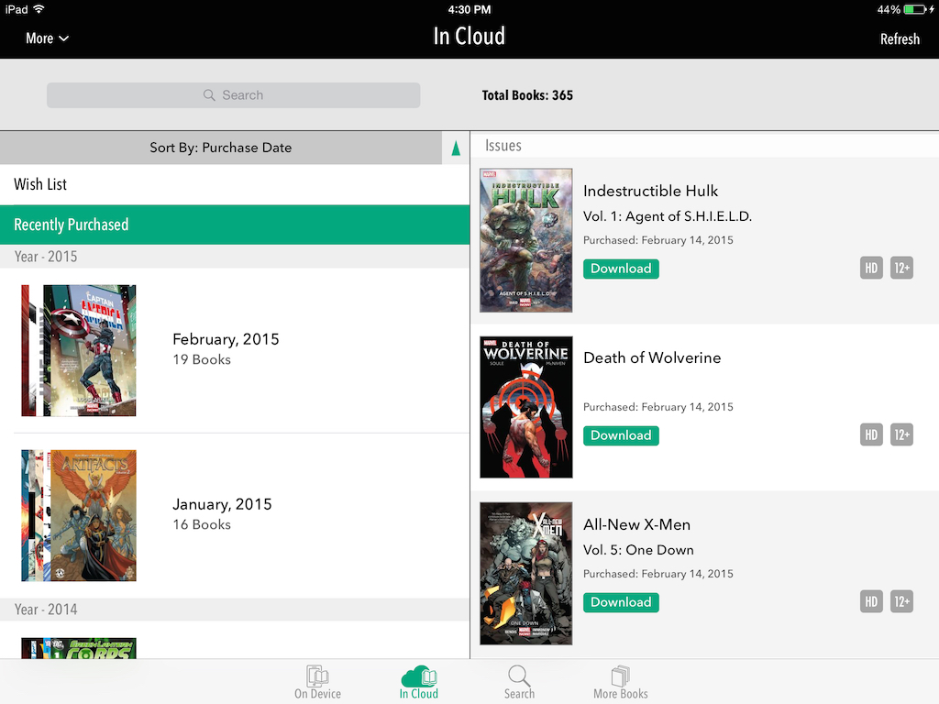Click the 19 Books count text
939x704 pixels.
pos(202,359)
